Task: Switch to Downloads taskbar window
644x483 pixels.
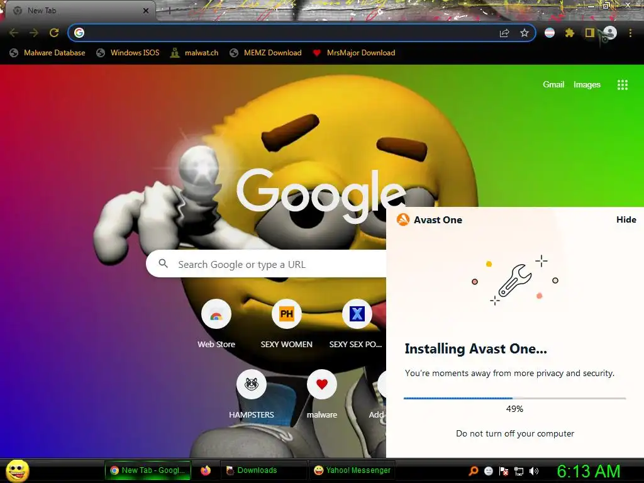Action: click(x=264, y=470)
